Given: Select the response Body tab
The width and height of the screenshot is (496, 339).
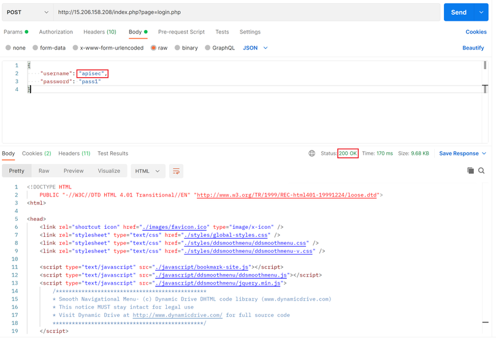Looking at the screenshot, I should click(x=8, y=154).
